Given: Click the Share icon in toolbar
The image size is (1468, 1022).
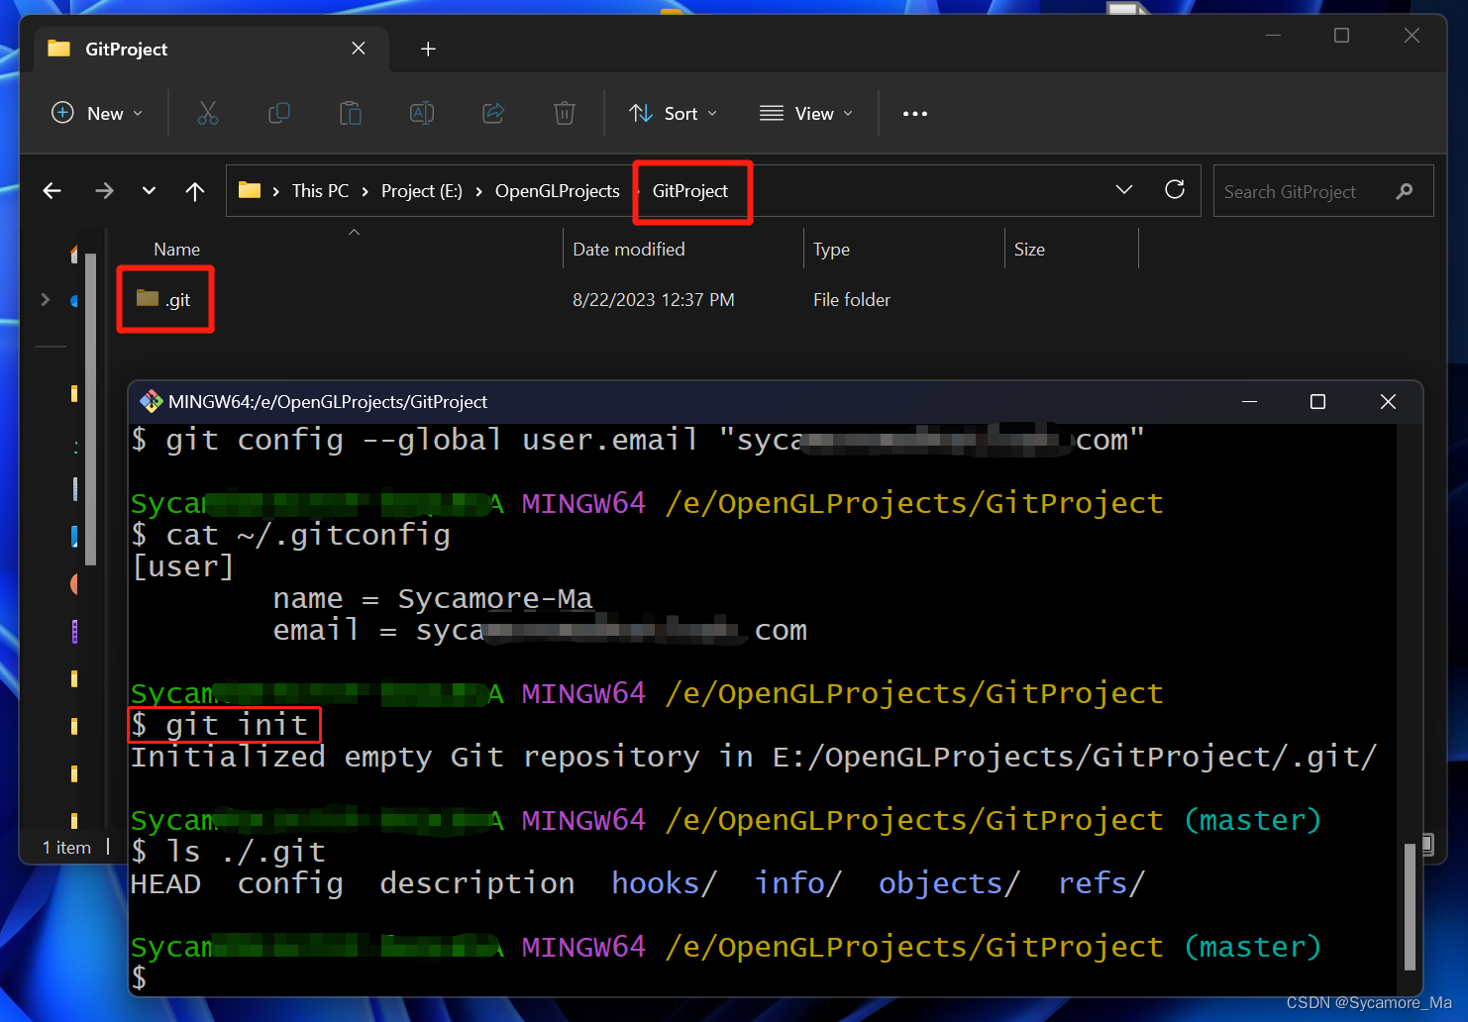Looking at the screenshot, I should pyautogui.click(x=493, y=113).
